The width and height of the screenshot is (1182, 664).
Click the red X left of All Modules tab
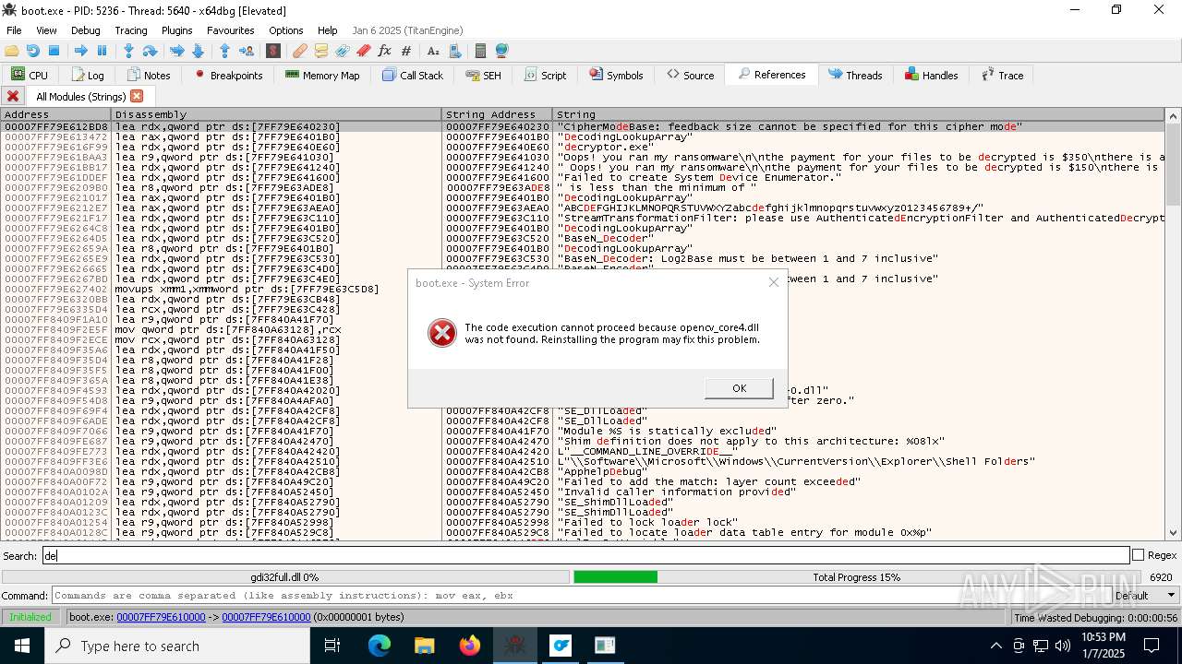coord(13,96)
